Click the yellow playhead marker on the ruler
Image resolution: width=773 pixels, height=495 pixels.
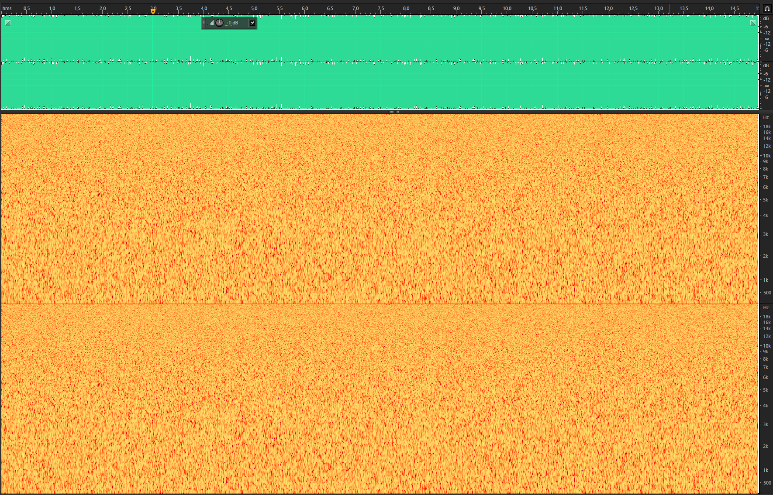pyautogui.click(x=153, y=11)
